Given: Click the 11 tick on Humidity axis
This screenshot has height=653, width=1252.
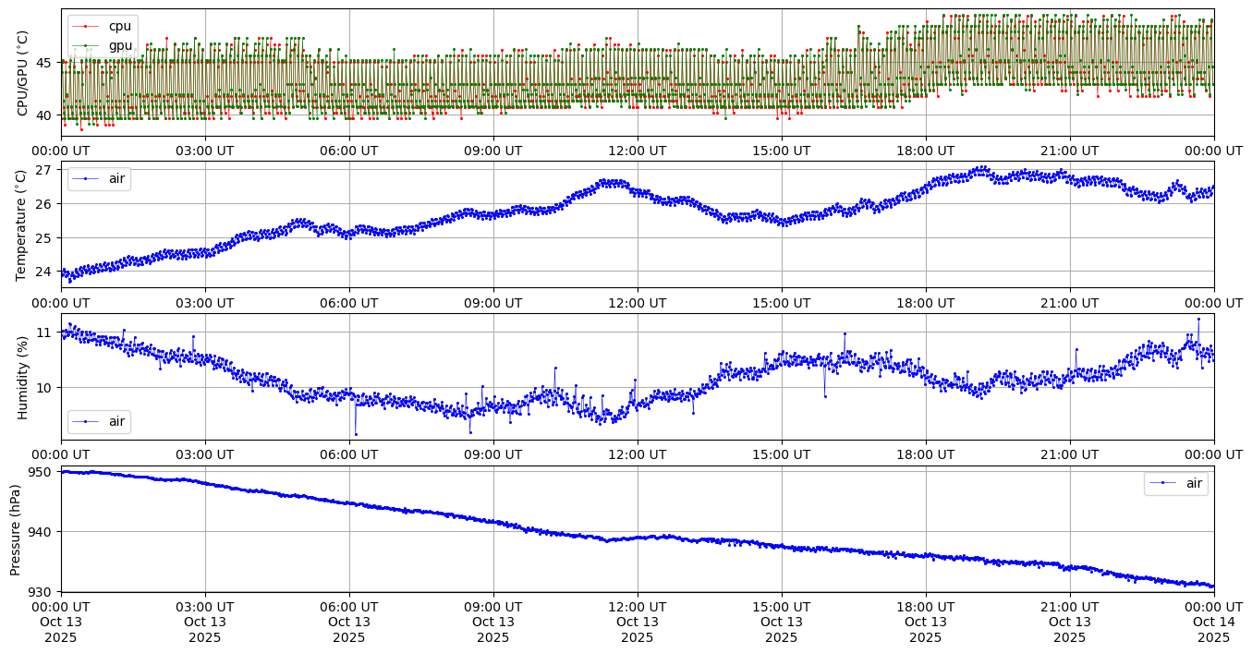Looking at the screenshot, I should (x=46, y=332).
